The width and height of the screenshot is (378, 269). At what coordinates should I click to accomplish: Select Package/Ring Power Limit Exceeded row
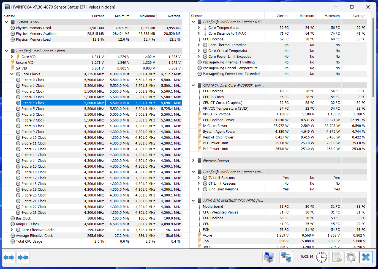[x=278, y=74]
